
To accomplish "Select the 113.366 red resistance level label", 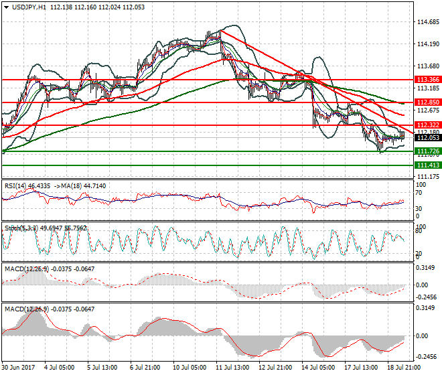I will tap(428, 80).
